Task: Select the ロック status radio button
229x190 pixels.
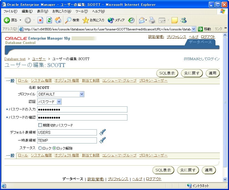Action: (40, 148)
